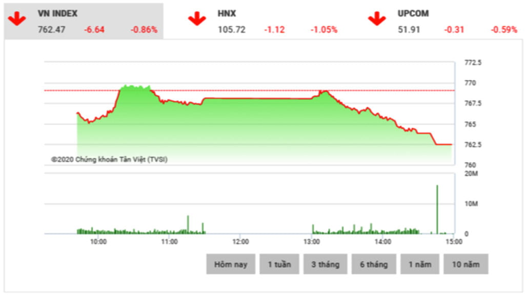The width and height of the screenshot is (525, 295).
Task: Click the red down arrow beside VN INDEX
Action: 17,20
